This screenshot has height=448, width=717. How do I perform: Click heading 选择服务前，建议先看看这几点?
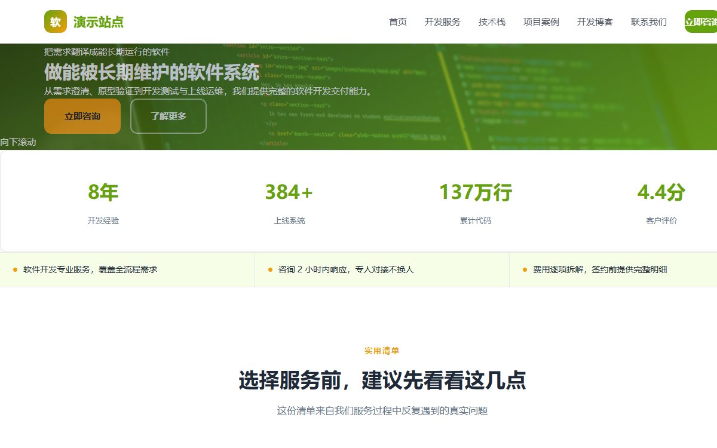[x=382, y=381]
